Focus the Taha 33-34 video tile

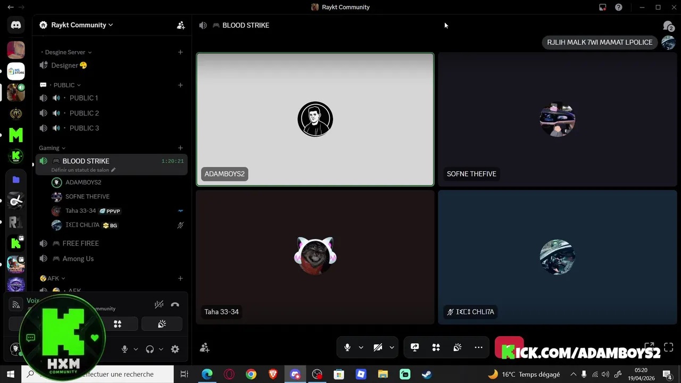[315, 257]
